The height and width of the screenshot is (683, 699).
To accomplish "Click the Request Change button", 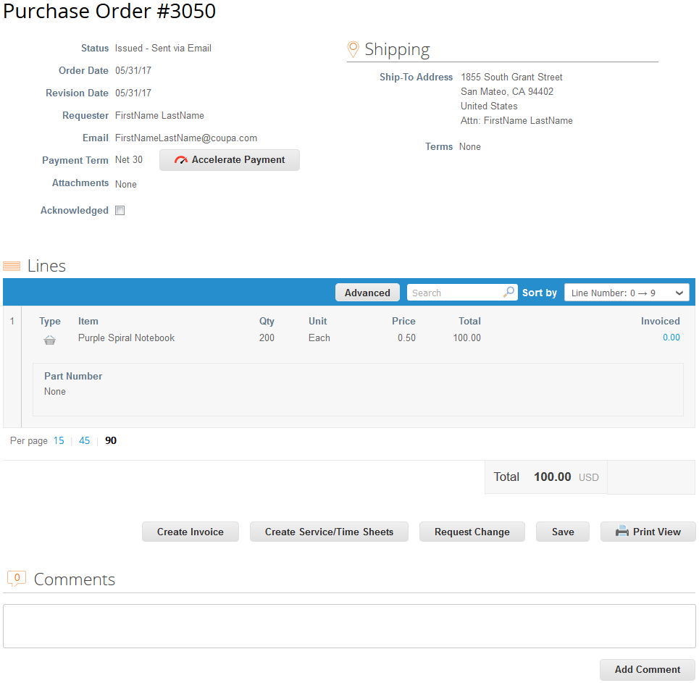I will pyautogui.click(x=472, y=532).
